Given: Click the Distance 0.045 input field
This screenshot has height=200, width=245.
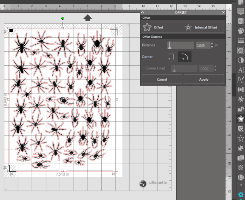Looking at the screenshot, I should tap(202, 45).
